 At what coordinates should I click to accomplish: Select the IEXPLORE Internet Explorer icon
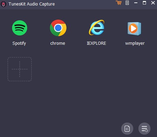[97, 28]
